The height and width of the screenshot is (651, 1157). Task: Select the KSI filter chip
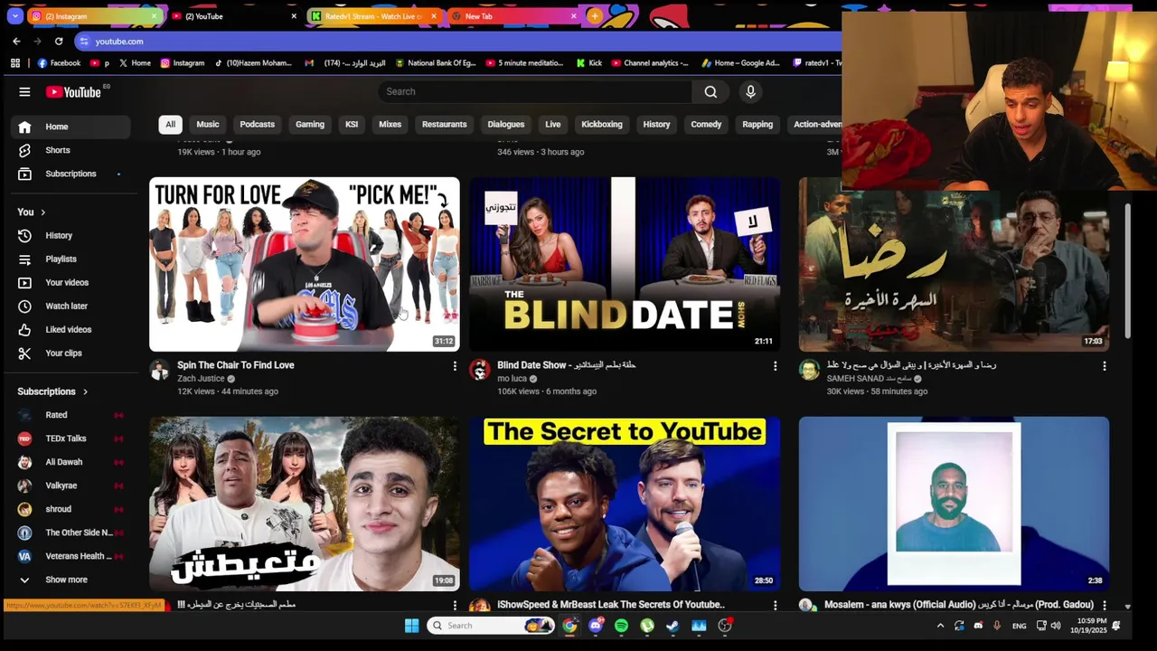point(352,125)
